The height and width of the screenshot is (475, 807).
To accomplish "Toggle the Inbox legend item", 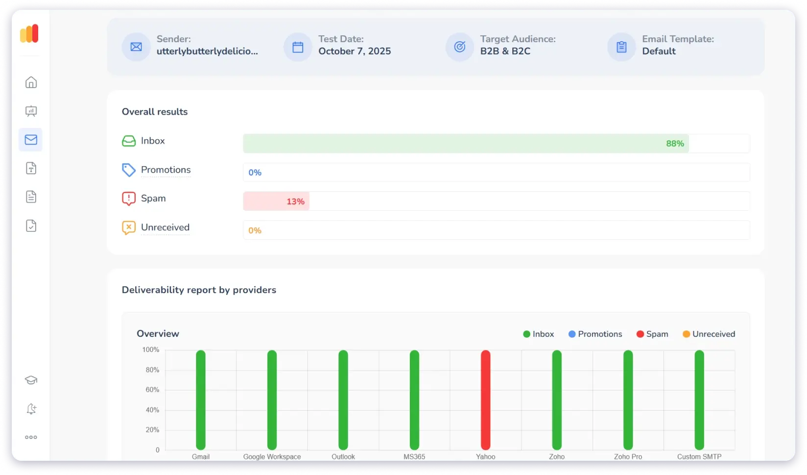I will (538, 334).
